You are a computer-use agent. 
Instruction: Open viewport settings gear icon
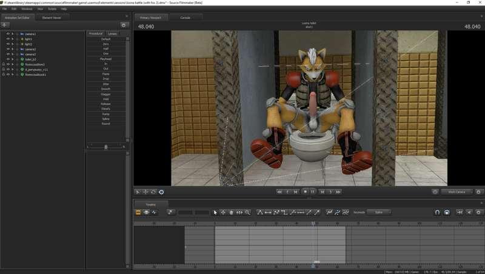pos(478,192)
